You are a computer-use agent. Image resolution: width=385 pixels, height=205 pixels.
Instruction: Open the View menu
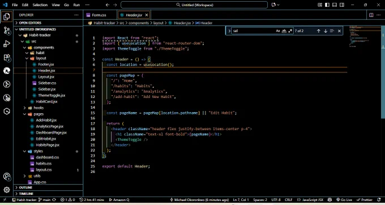[x=55, y=5]
